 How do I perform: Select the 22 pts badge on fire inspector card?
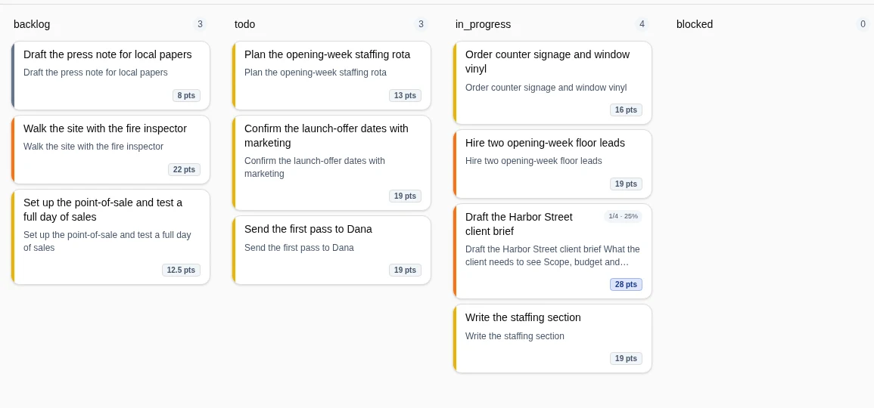184,170
